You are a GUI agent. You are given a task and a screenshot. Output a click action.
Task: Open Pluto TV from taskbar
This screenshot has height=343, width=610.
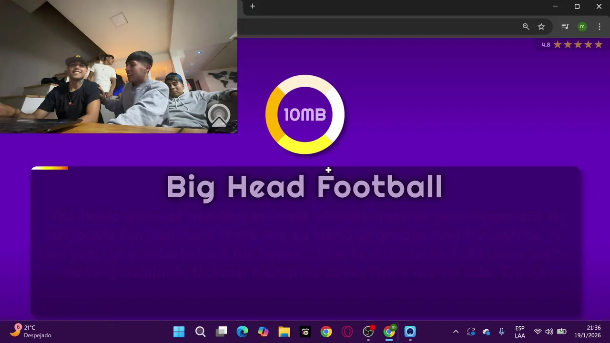[x=305, y=332]
